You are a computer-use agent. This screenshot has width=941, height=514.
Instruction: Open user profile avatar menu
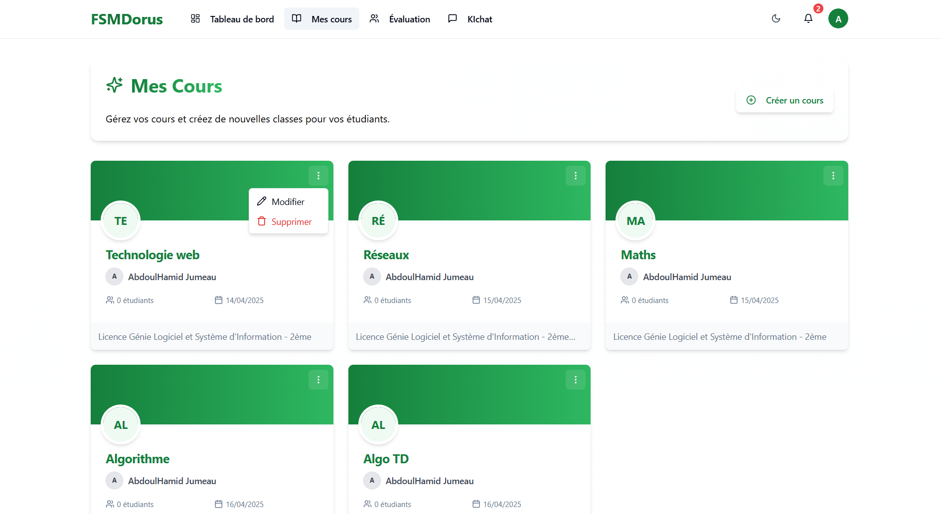[x=838, y=19]
